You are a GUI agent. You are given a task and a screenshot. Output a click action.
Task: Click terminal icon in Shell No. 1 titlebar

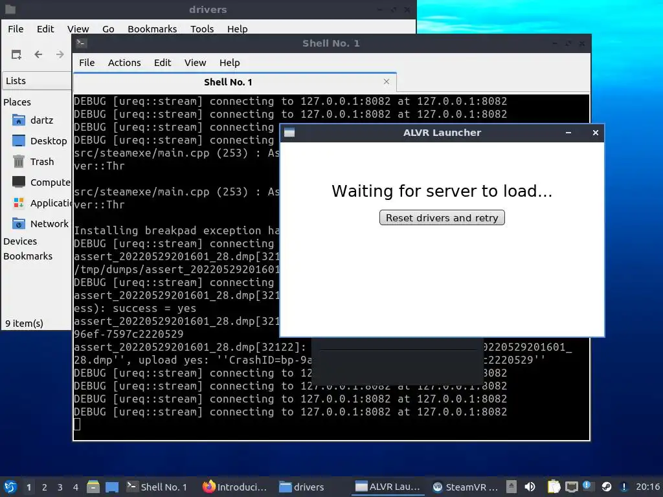tap(81, 43)
